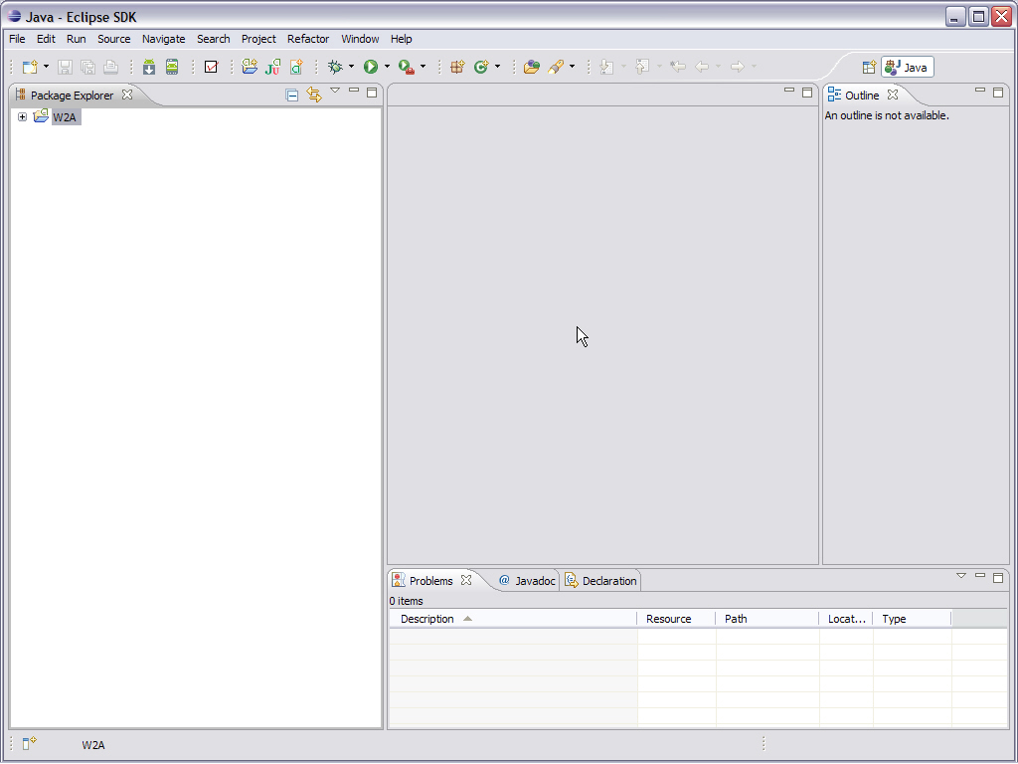Image resolution: width=1018 pixels, height=764 pixels.
Task: Close the Package Explorer view
Action: coord(127,95)
